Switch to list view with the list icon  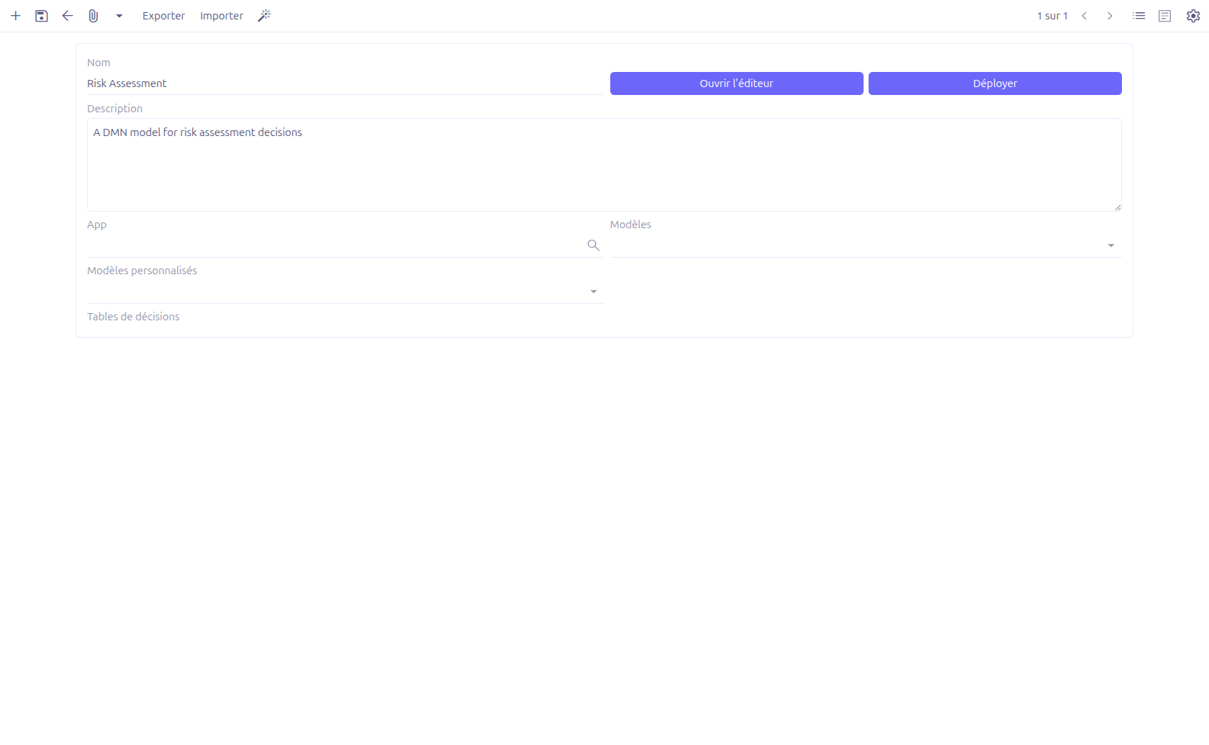point(1138,15)
